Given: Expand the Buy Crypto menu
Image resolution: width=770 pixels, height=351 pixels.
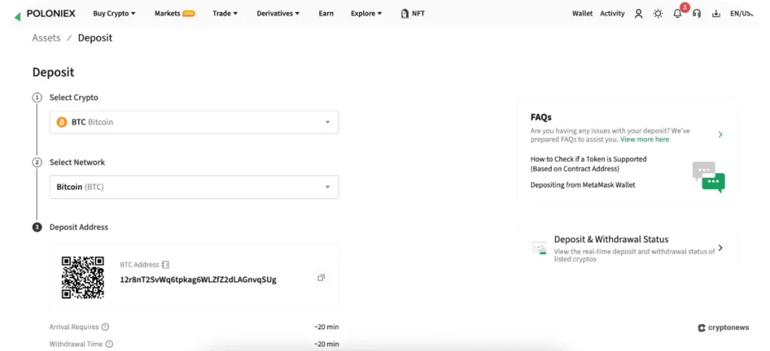Looking at the screenshot, I should [x=114, y=13].
